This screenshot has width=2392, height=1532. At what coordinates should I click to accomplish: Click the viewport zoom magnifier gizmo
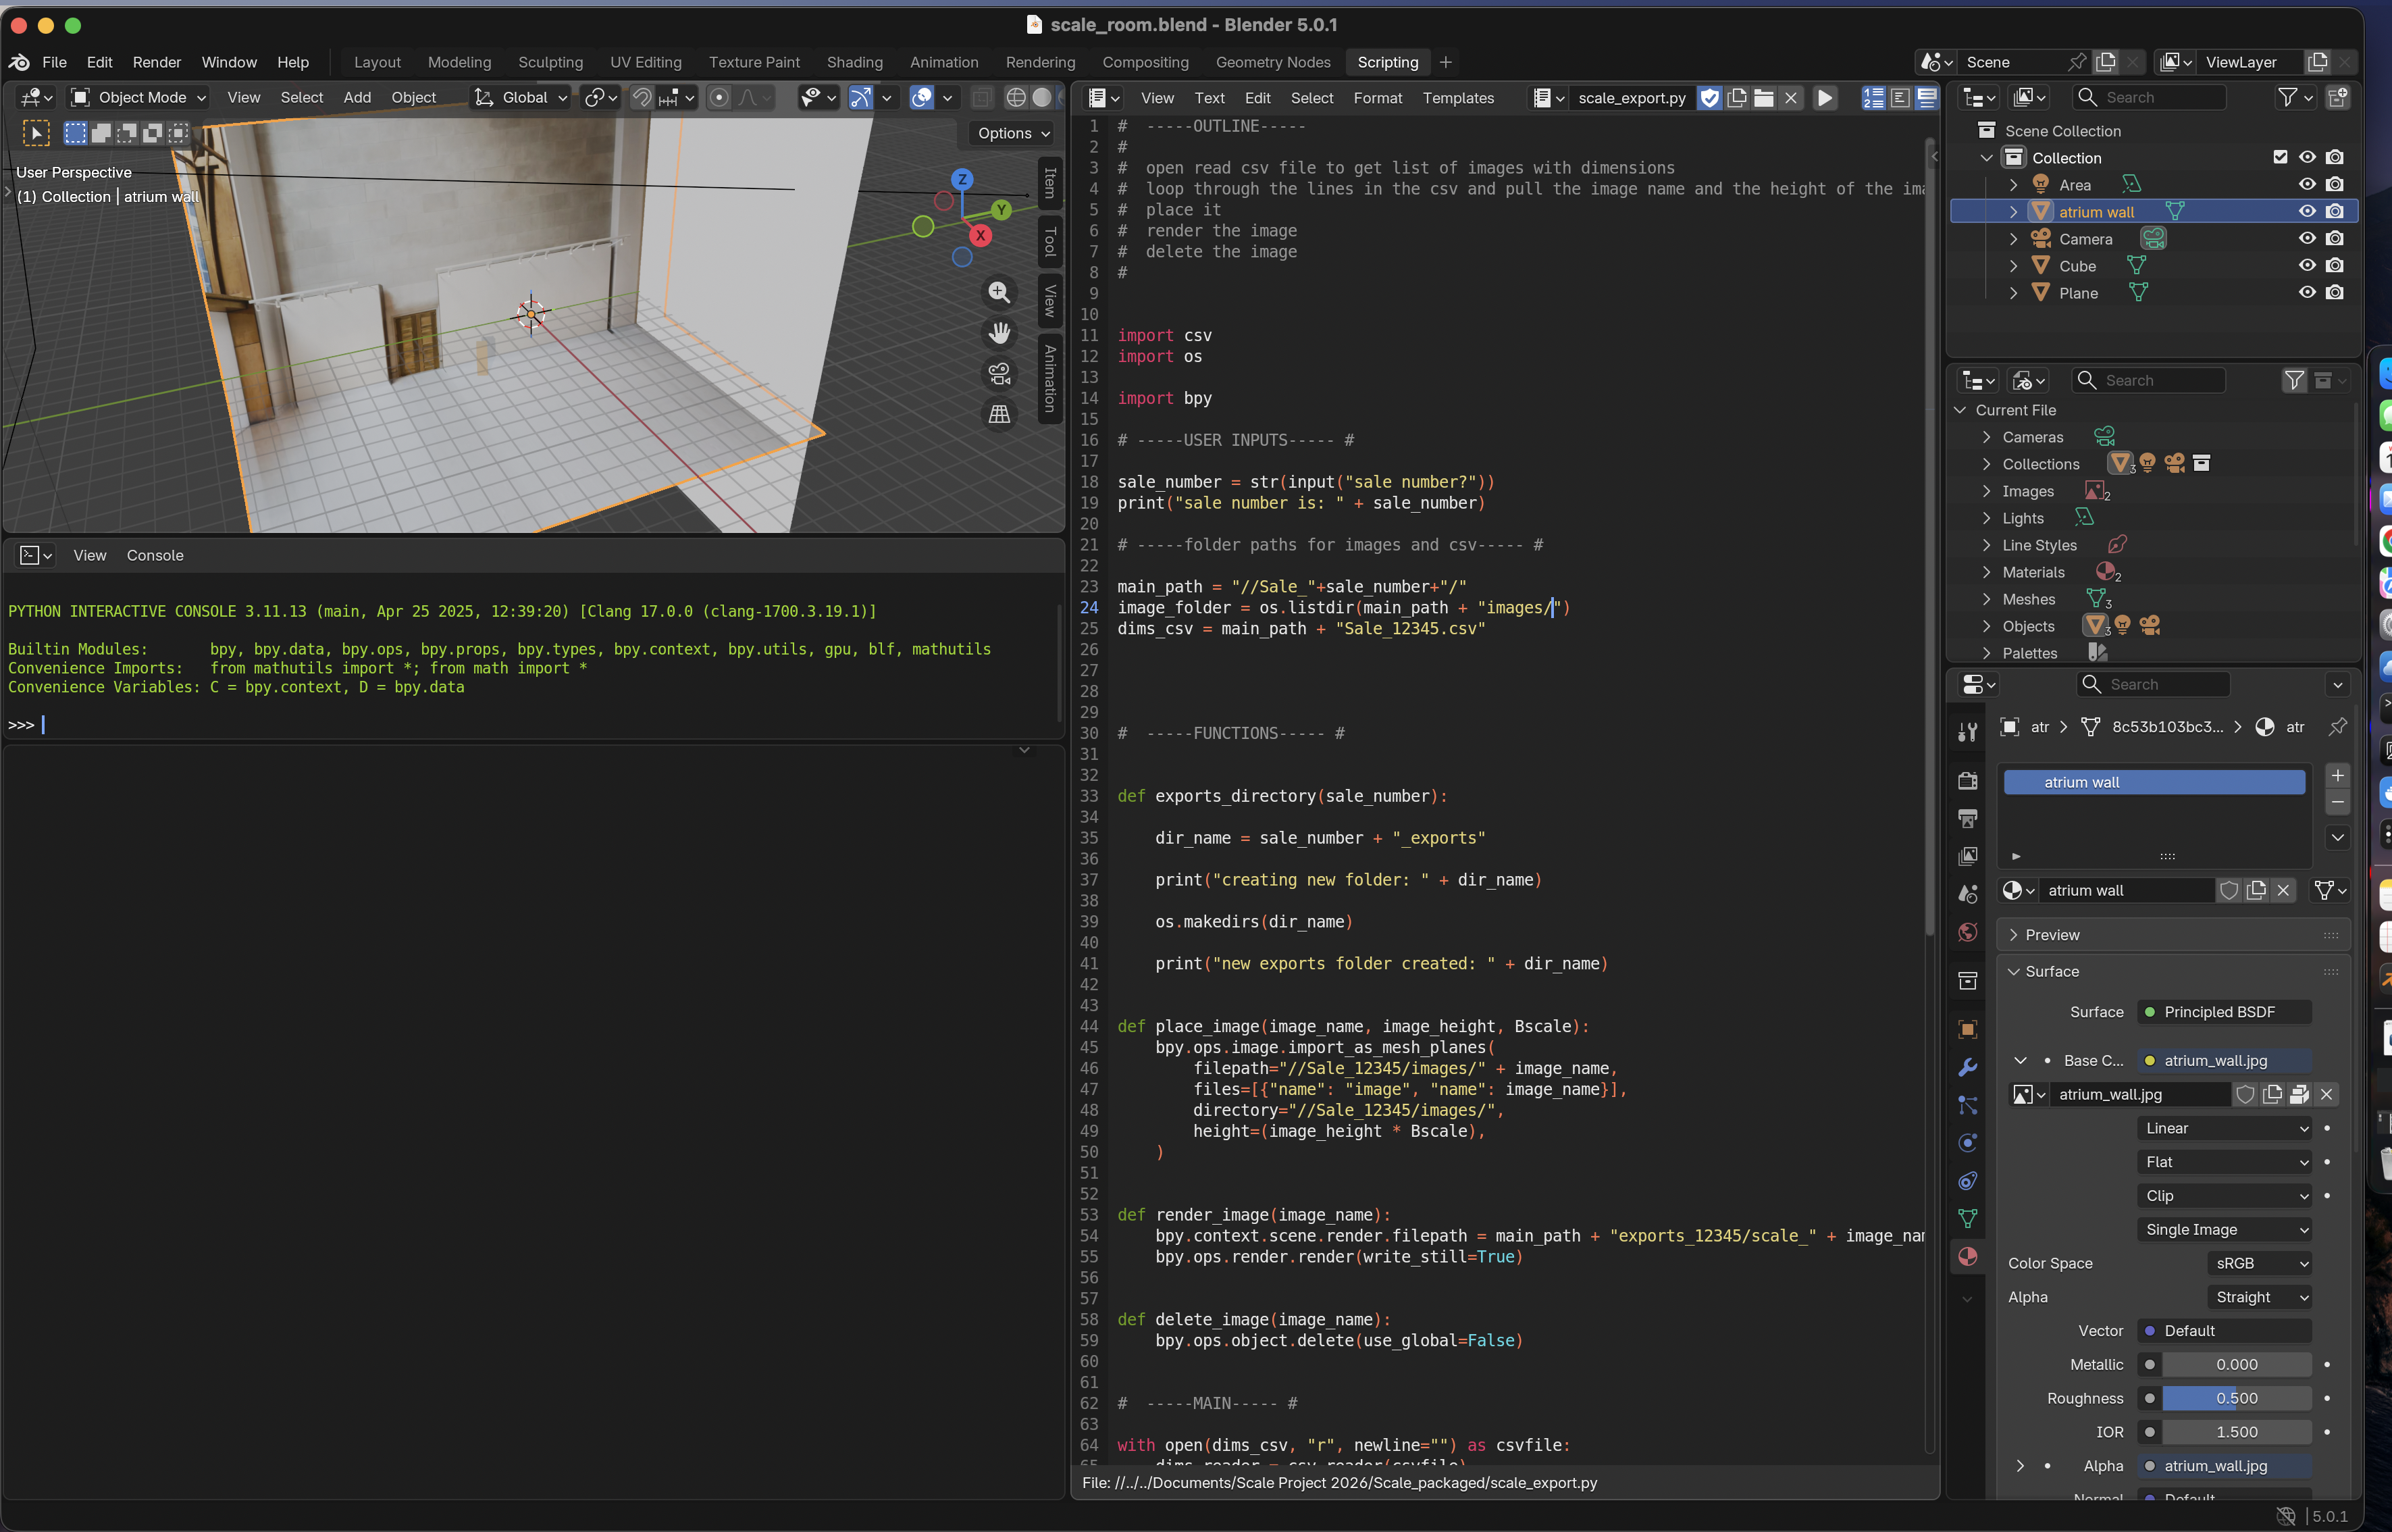(x=999, y=292)
